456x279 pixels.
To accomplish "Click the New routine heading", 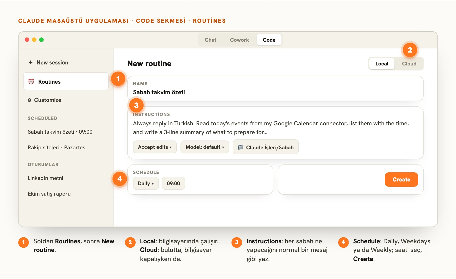I will tap(149, 64).
